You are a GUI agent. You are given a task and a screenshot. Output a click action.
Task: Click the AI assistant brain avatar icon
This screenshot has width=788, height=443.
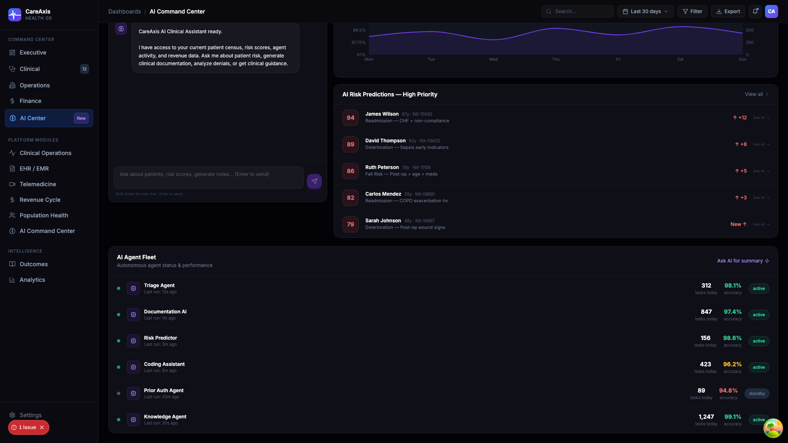click(121, 29)
